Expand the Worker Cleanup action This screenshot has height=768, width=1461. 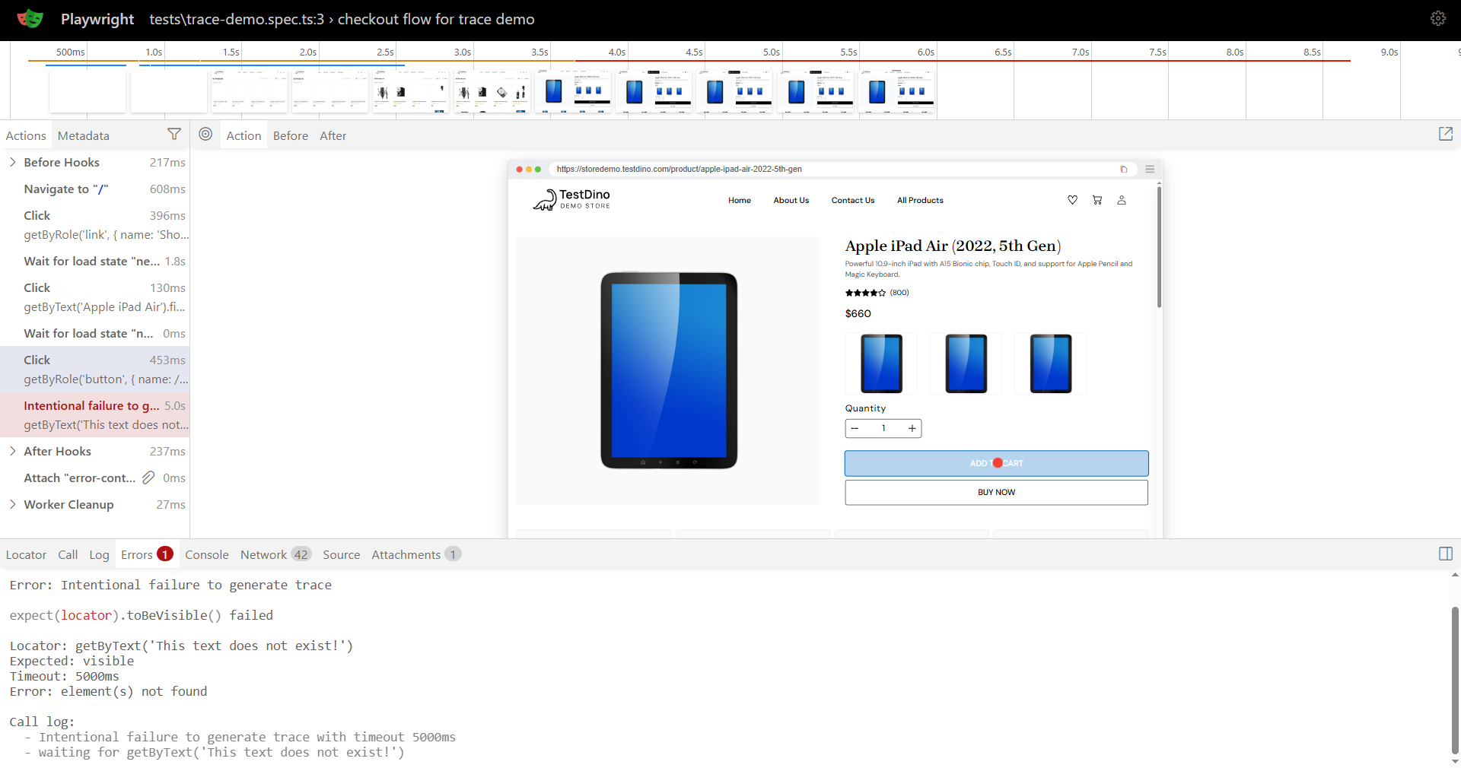(x=13, y=504)
